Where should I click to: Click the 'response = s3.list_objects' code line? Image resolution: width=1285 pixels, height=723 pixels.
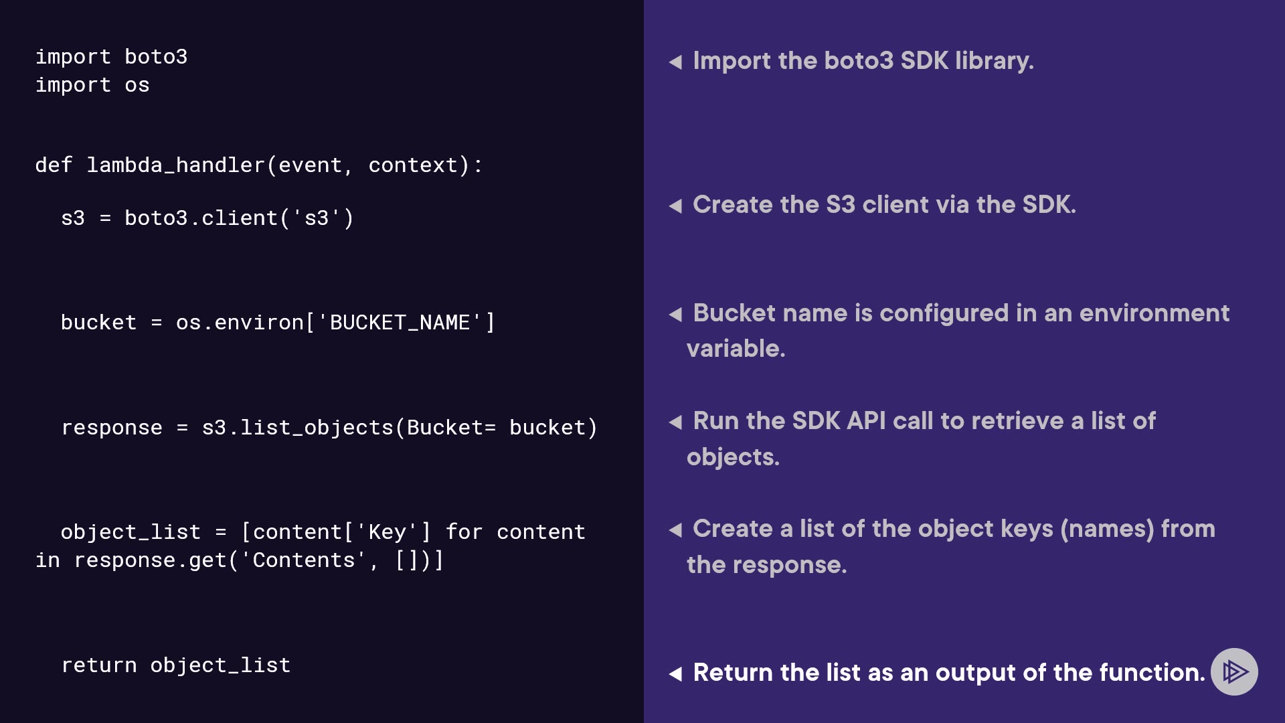point(329,428)
